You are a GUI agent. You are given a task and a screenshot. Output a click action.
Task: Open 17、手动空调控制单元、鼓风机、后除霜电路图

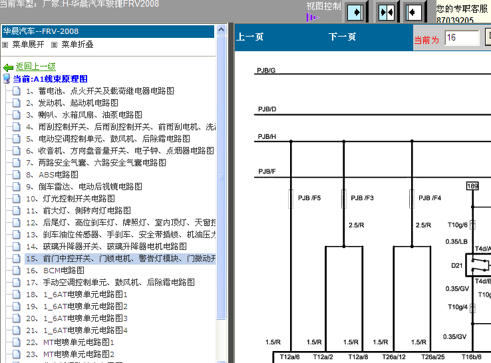pyautogui.click(x=110, y=283)
